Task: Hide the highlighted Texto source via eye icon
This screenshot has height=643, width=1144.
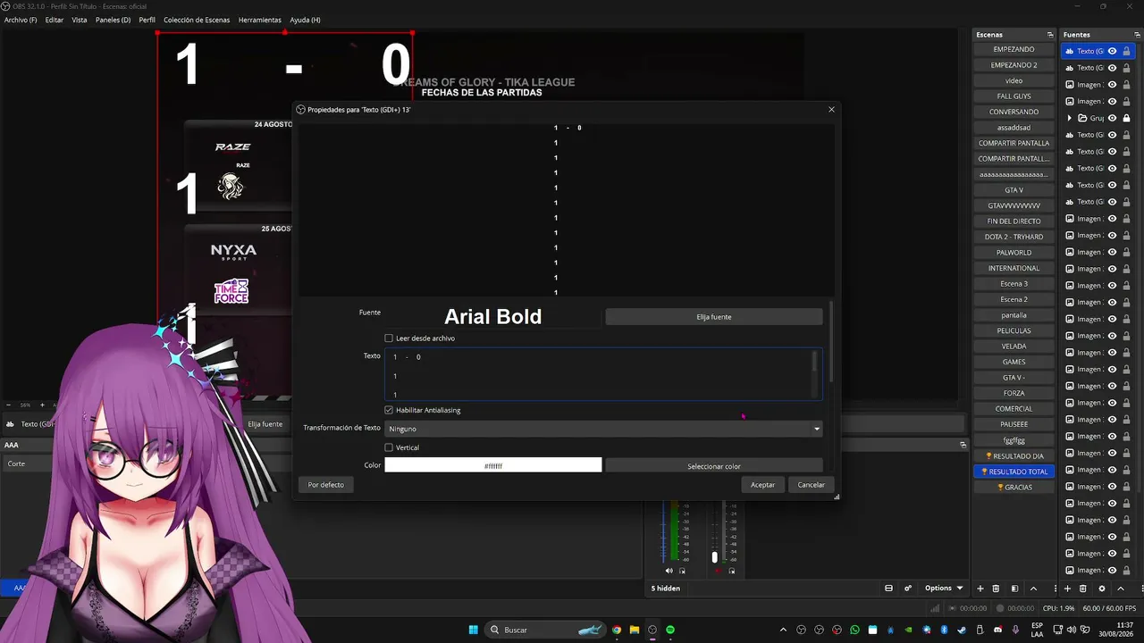Action: 1113,51
